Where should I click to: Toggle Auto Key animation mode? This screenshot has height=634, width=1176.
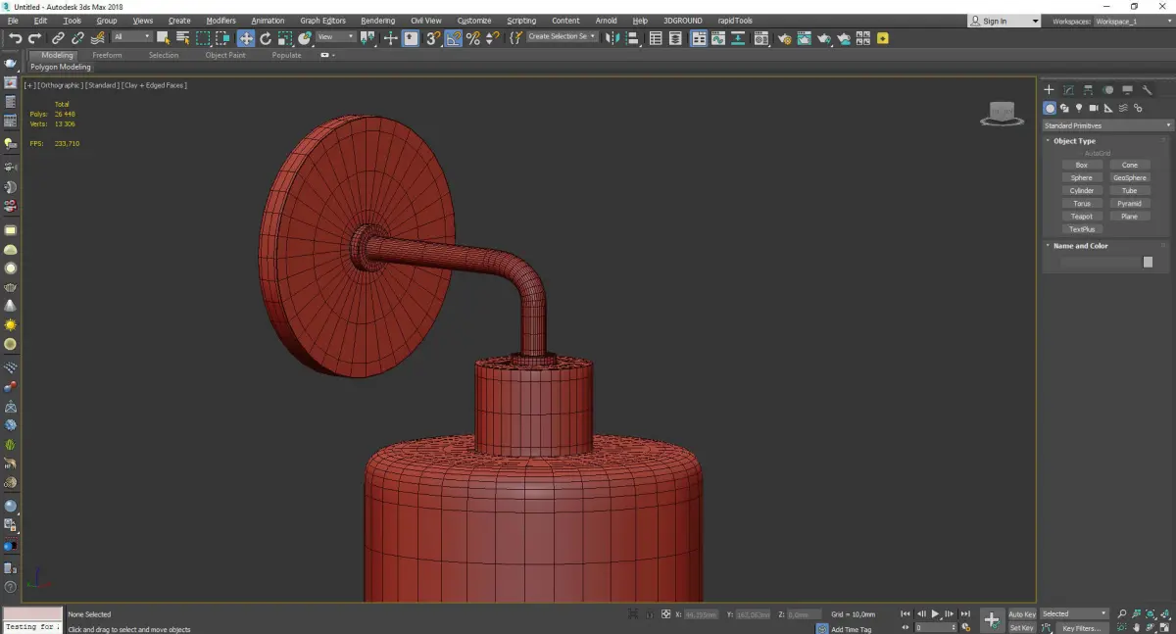[1021, 614]
